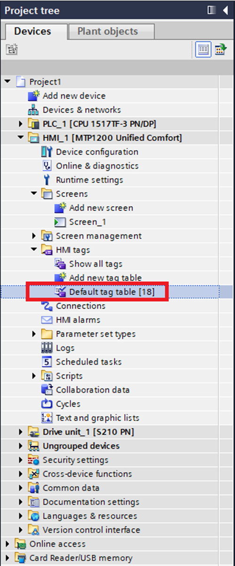Click the Connections icon

(47, 306)
